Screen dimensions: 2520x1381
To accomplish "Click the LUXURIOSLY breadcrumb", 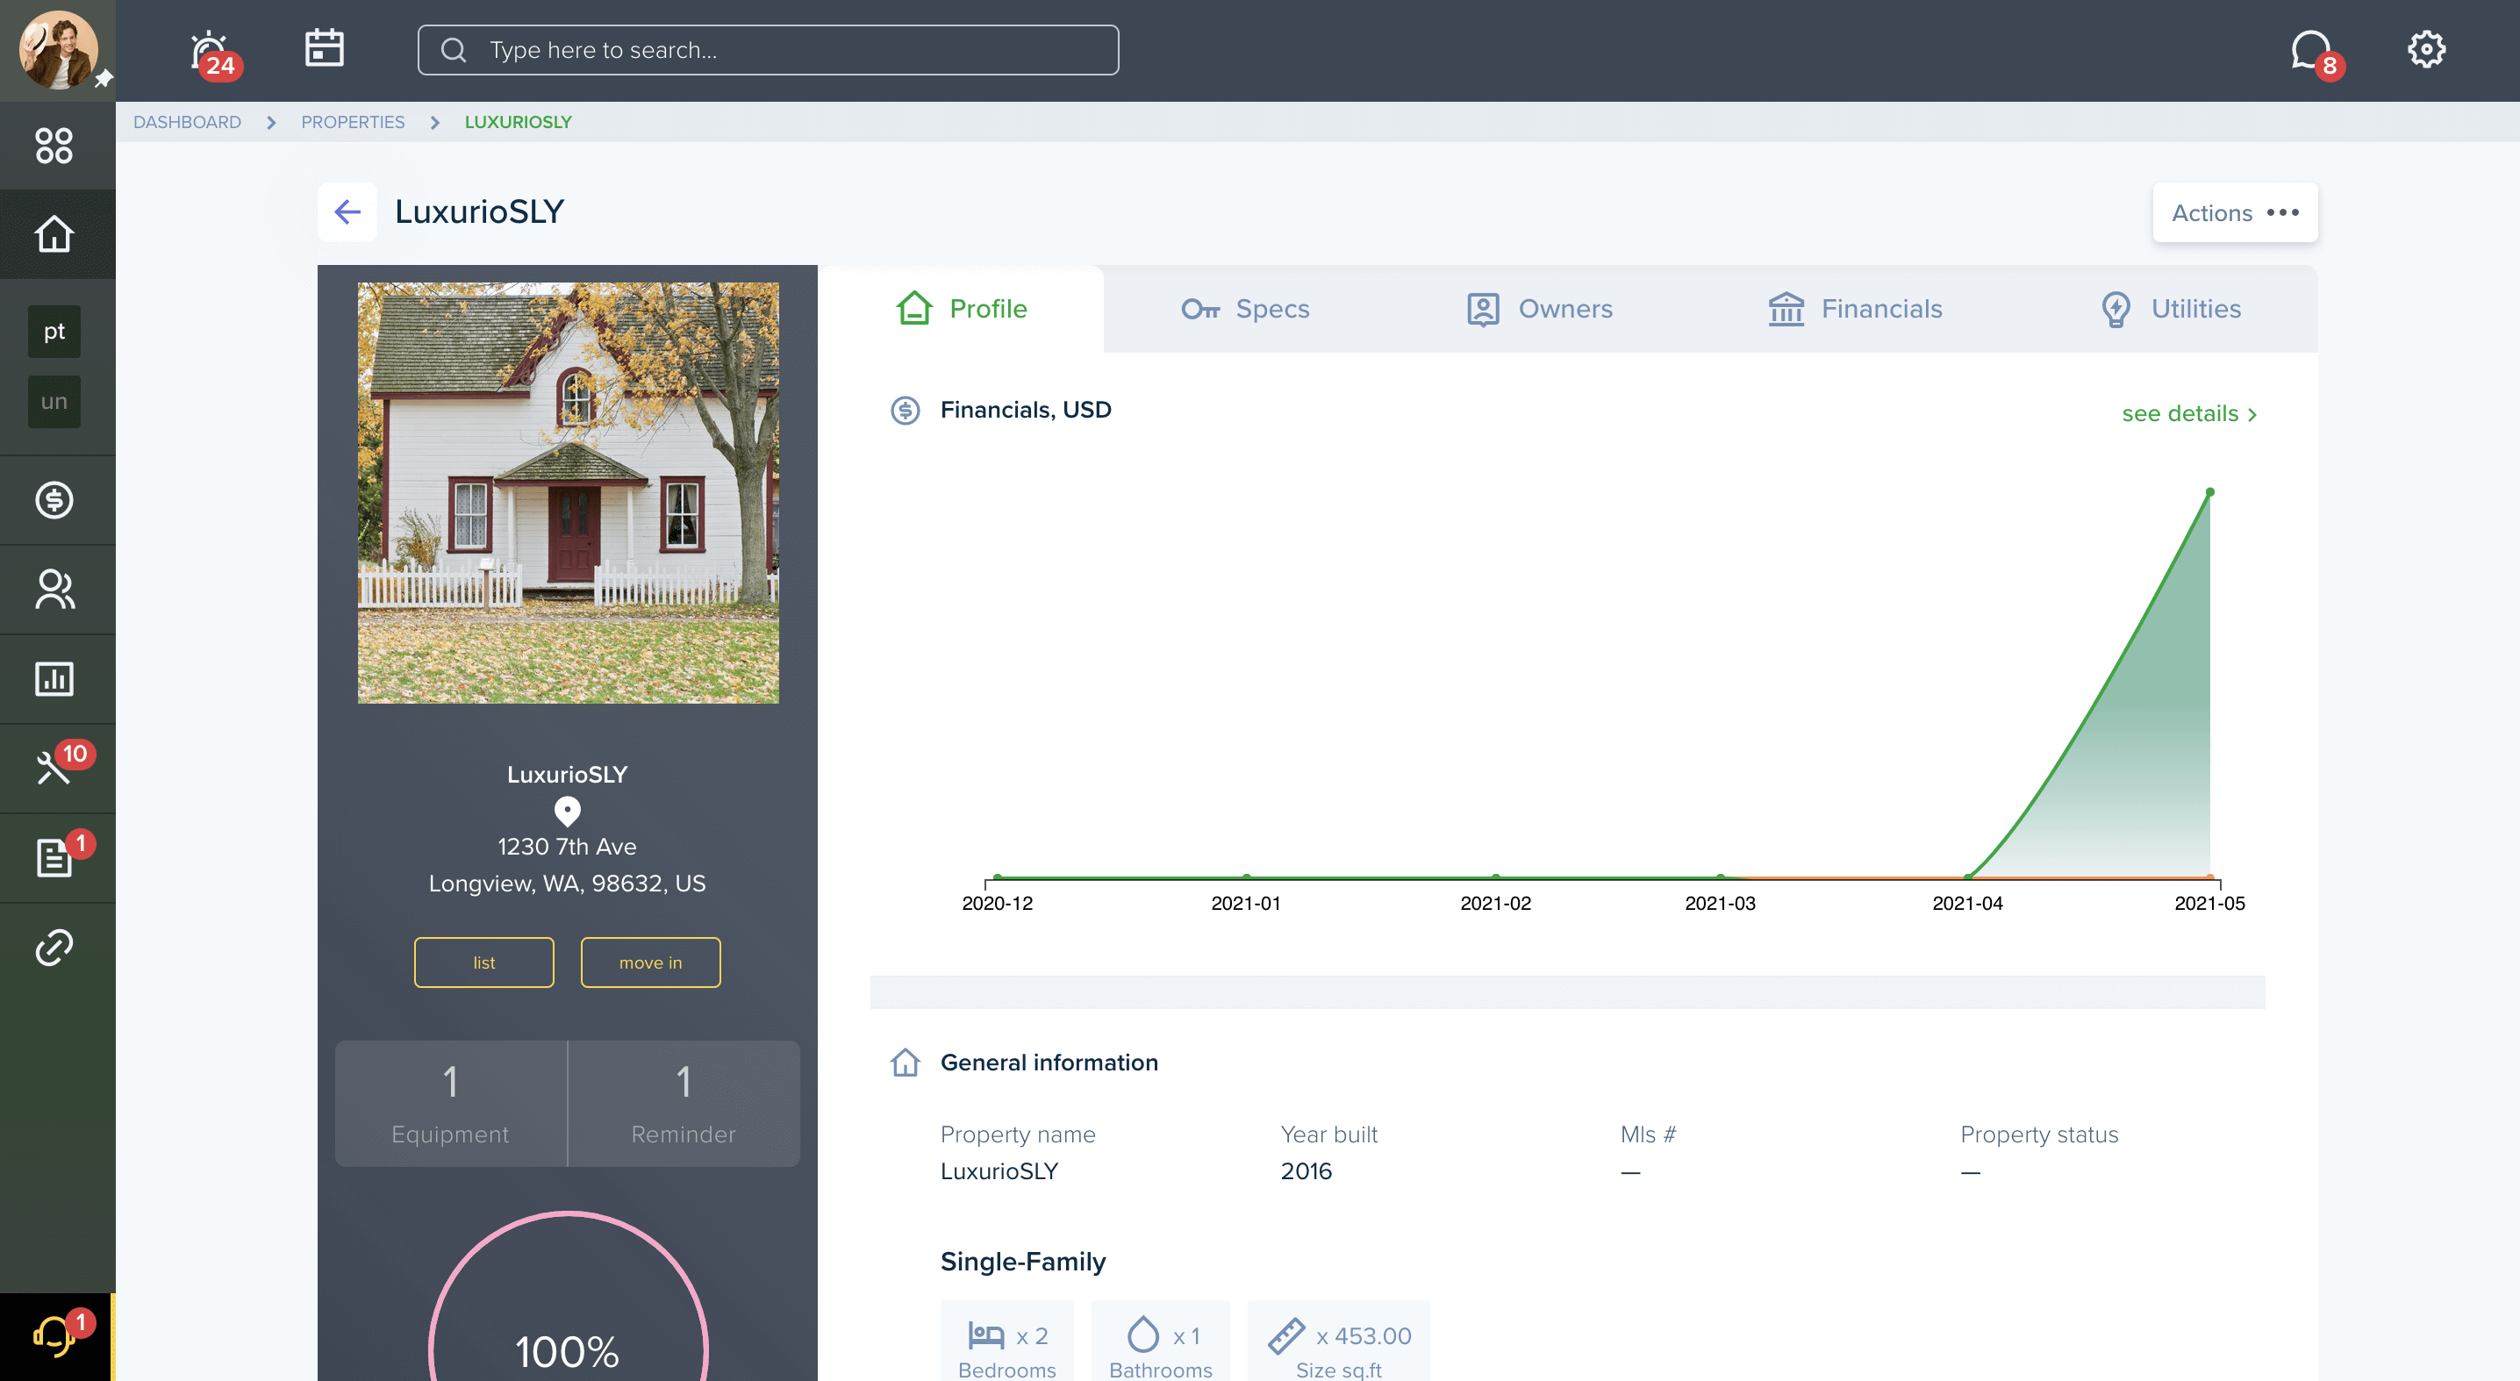I will coord(518,122).
